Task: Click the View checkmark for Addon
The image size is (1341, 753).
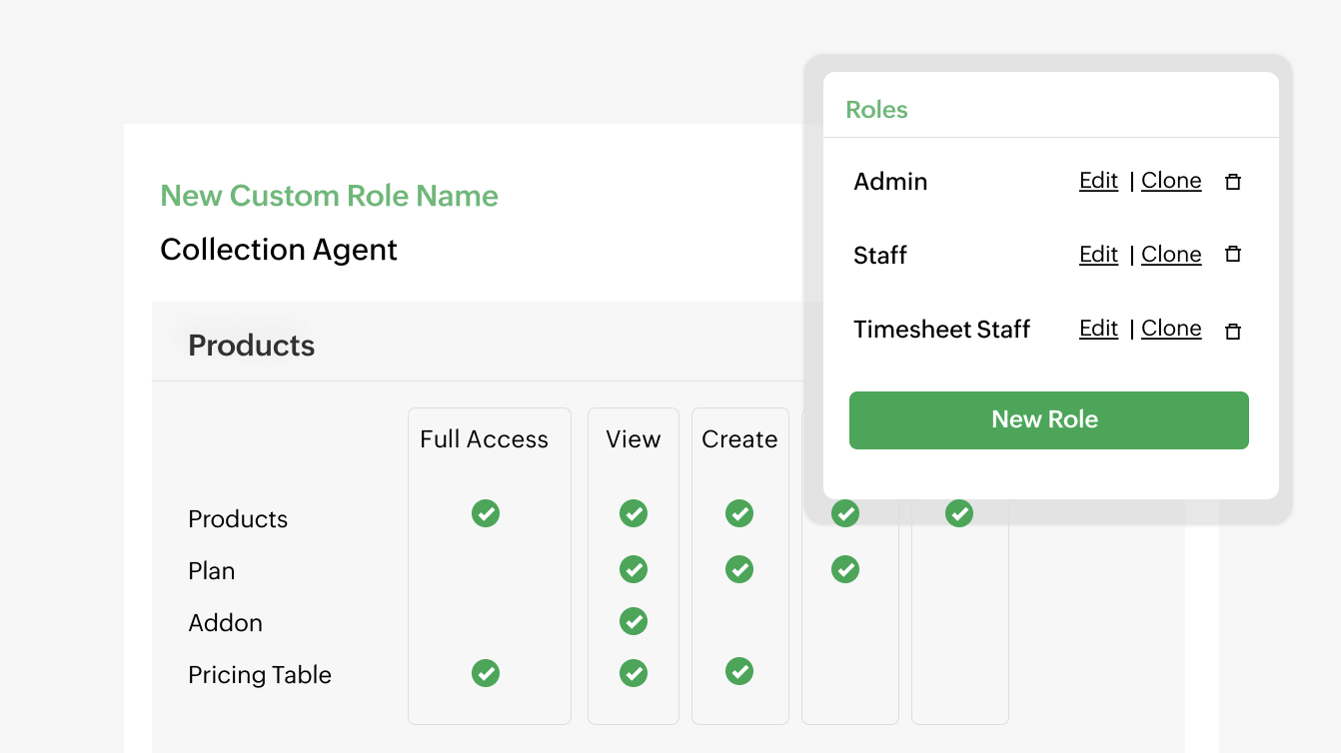Action: (634, 621)
